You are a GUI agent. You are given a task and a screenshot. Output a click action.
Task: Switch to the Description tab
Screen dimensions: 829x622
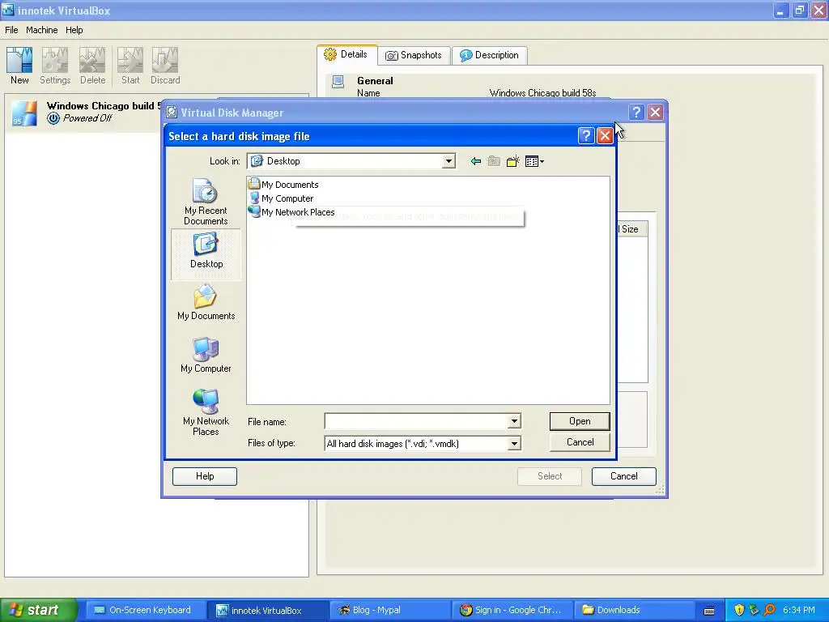pos(490,55)
